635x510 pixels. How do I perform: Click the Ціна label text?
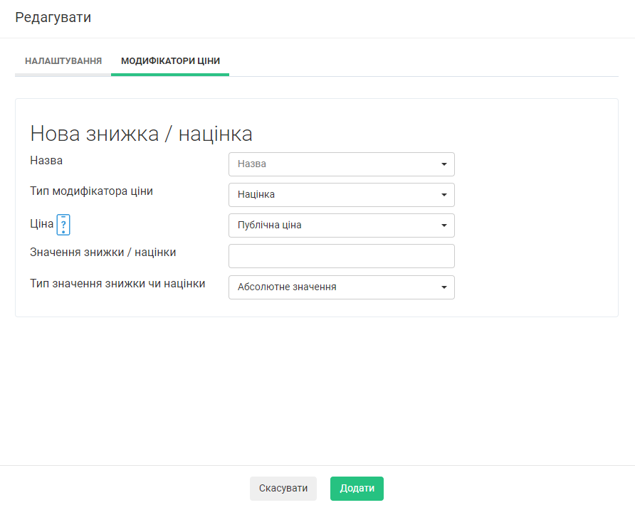click(41, 224)
